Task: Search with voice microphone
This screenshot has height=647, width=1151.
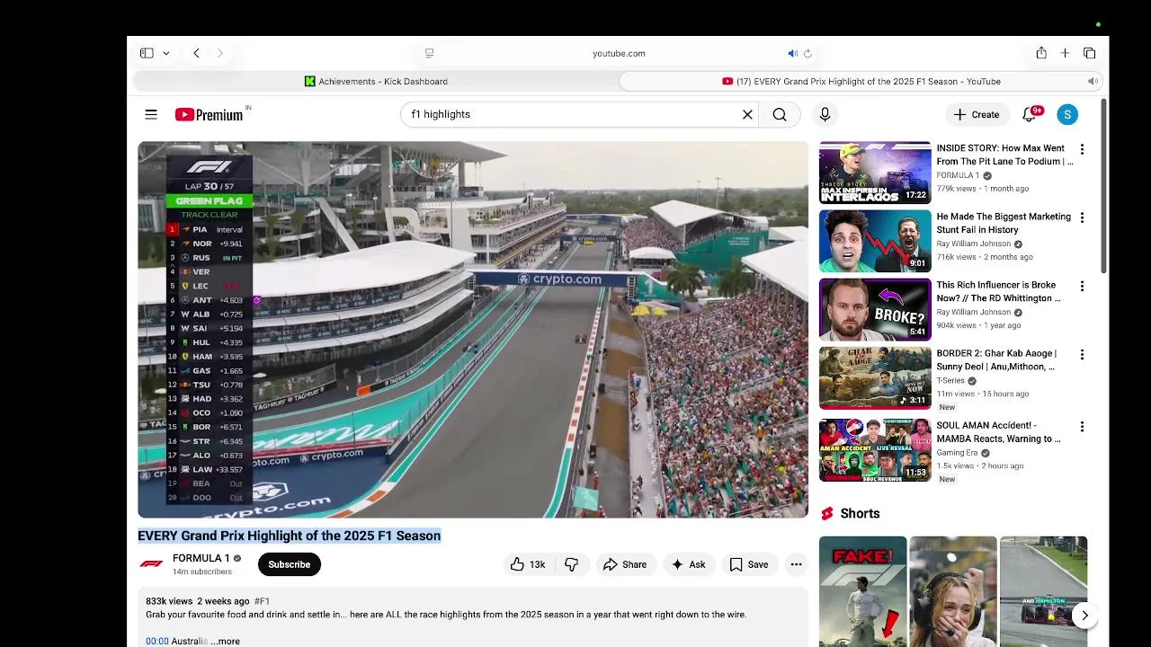Action: tap(825, 114)
